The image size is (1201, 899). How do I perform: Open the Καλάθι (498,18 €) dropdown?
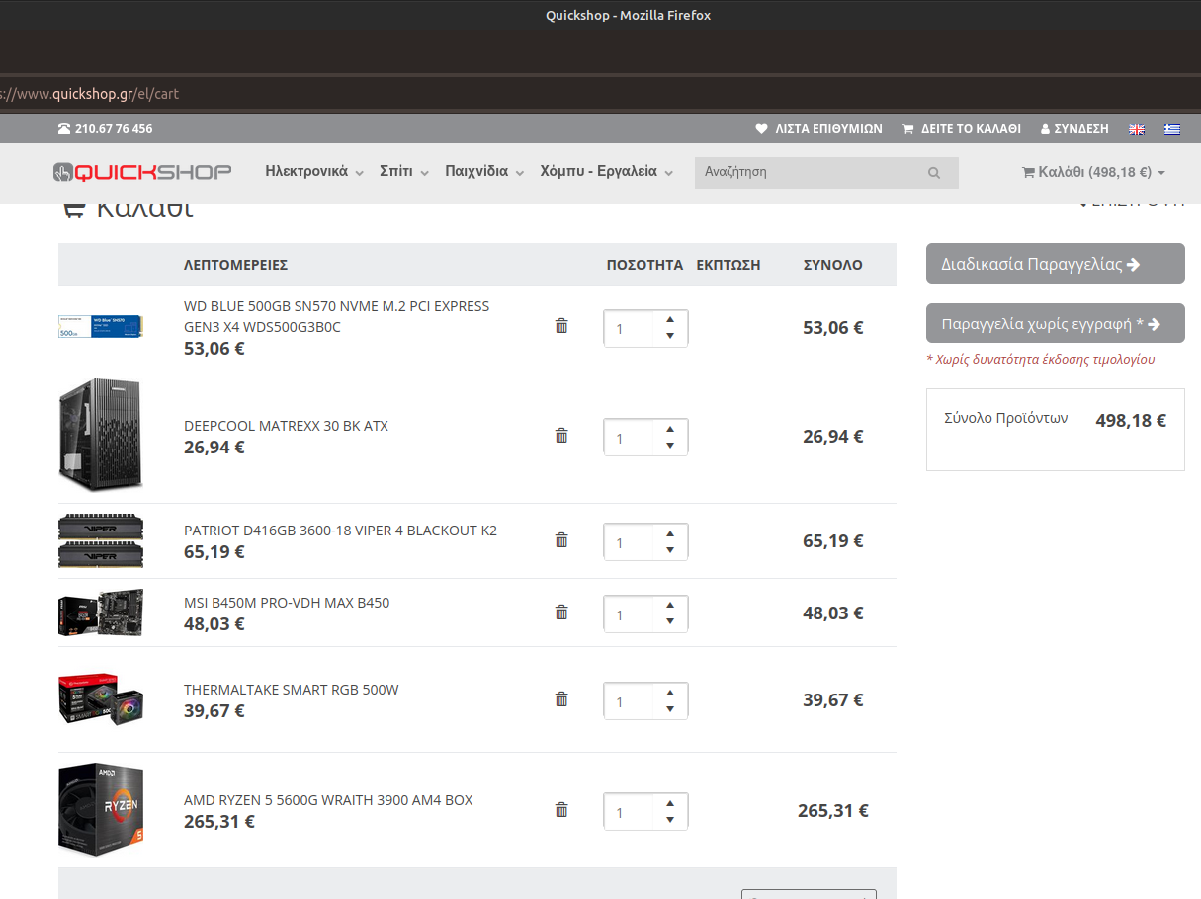pyautogui.click(x=1093, y=172)
